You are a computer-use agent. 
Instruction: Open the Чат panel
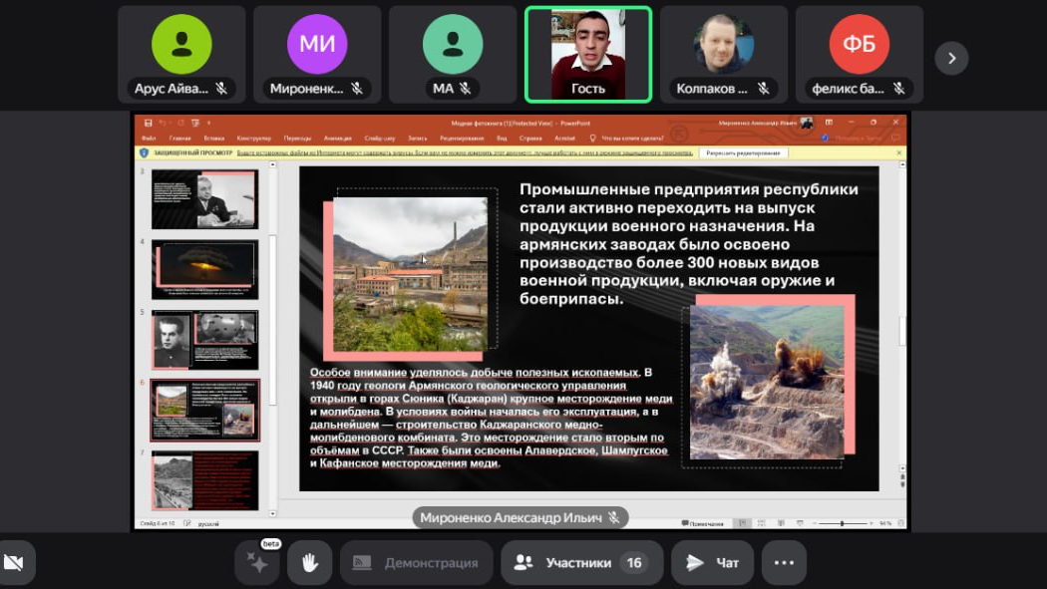coord(712,563)
